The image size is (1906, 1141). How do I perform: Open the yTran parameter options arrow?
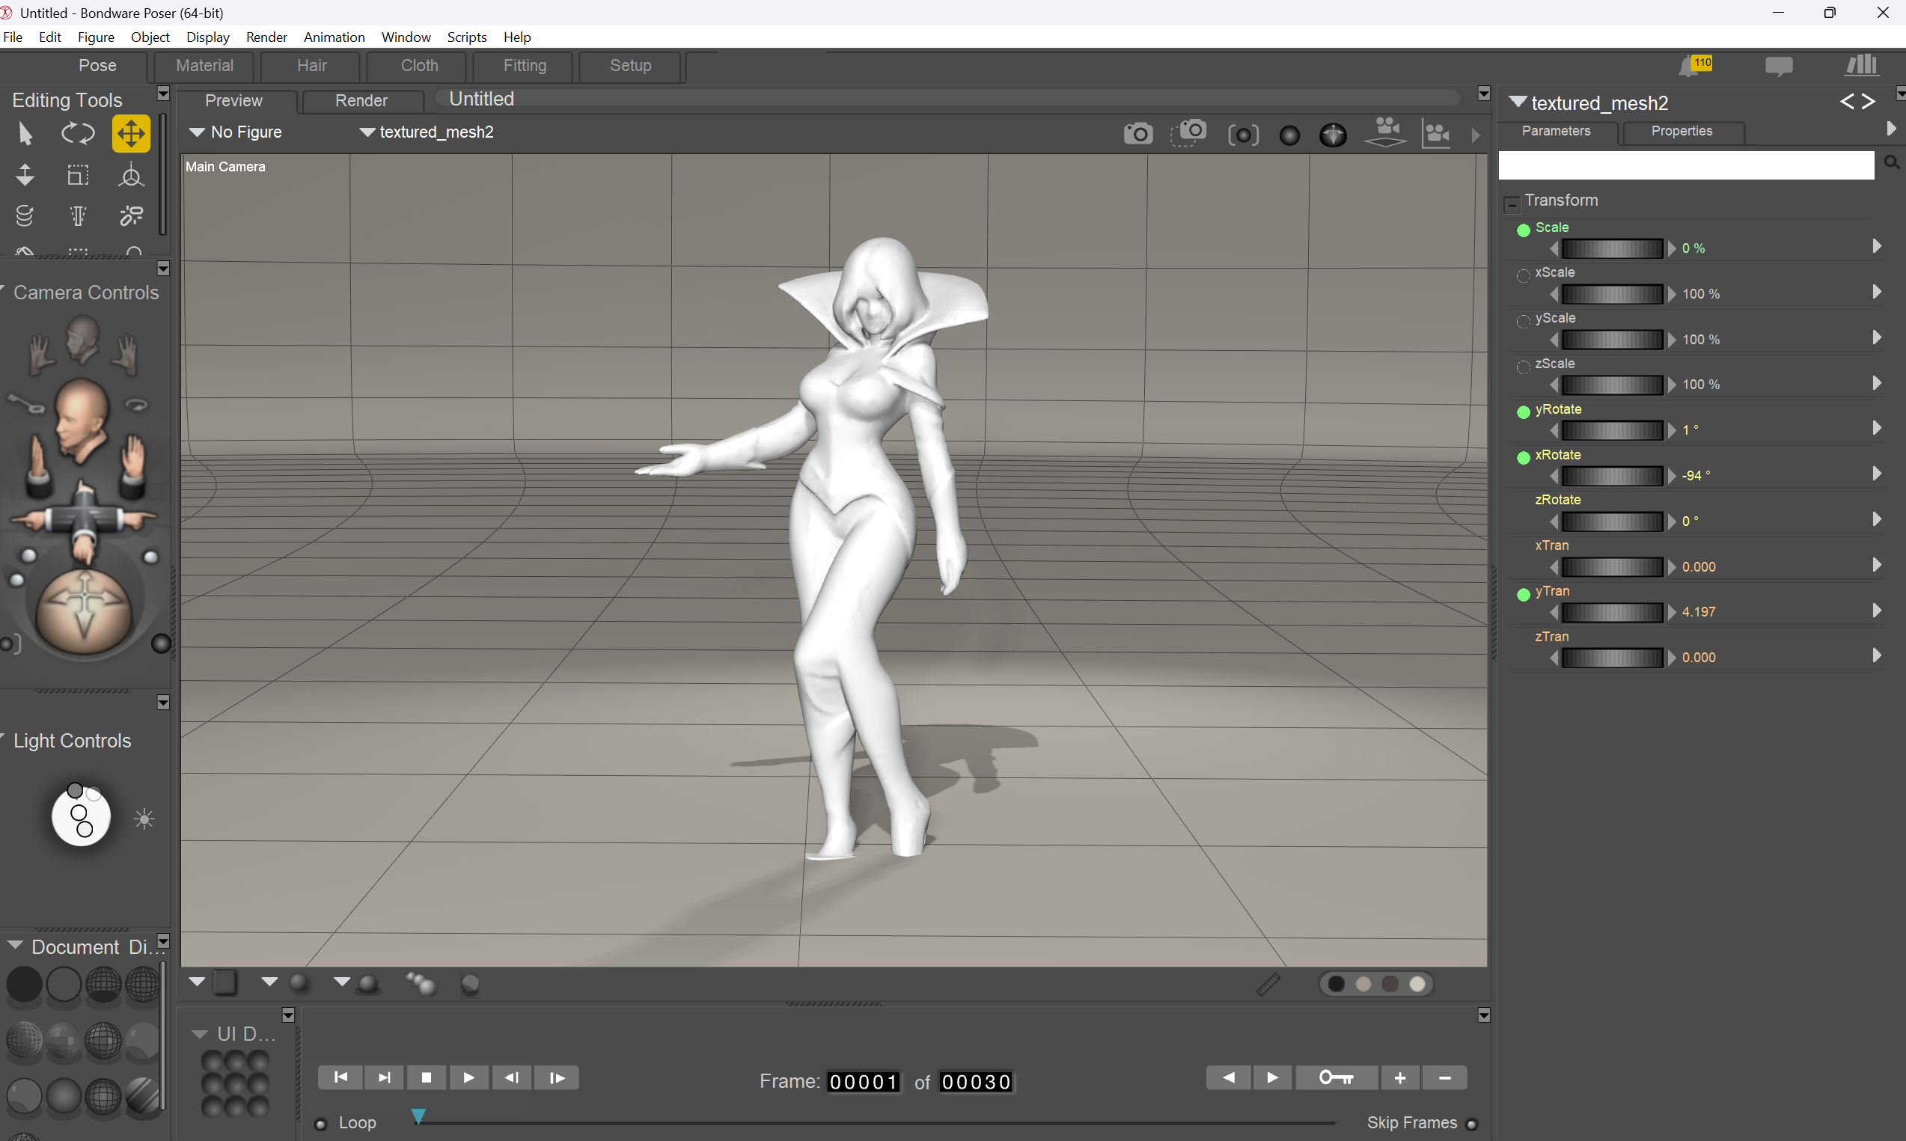pos(1877,611)
